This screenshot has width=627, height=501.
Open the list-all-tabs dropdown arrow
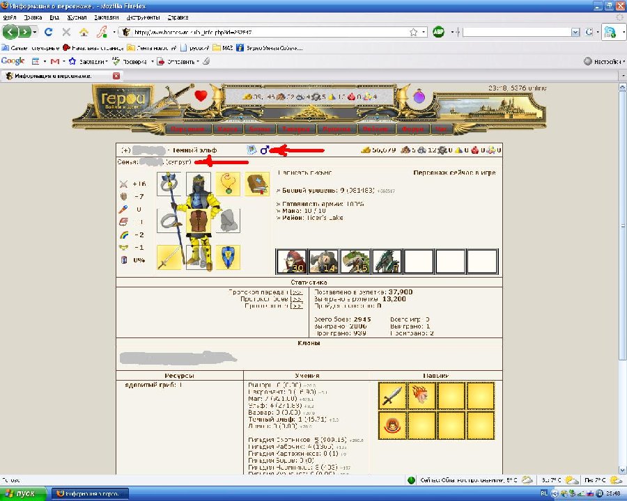coord(623,76)
